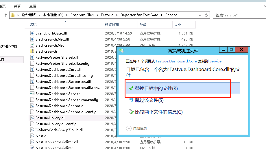Click the Brand.FortiGate.dll file icon
This screenshot has width=266, height=149.
pos(32,33)
